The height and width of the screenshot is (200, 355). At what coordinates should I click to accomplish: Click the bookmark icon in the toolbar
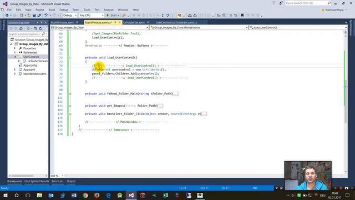tap(242, 16)
